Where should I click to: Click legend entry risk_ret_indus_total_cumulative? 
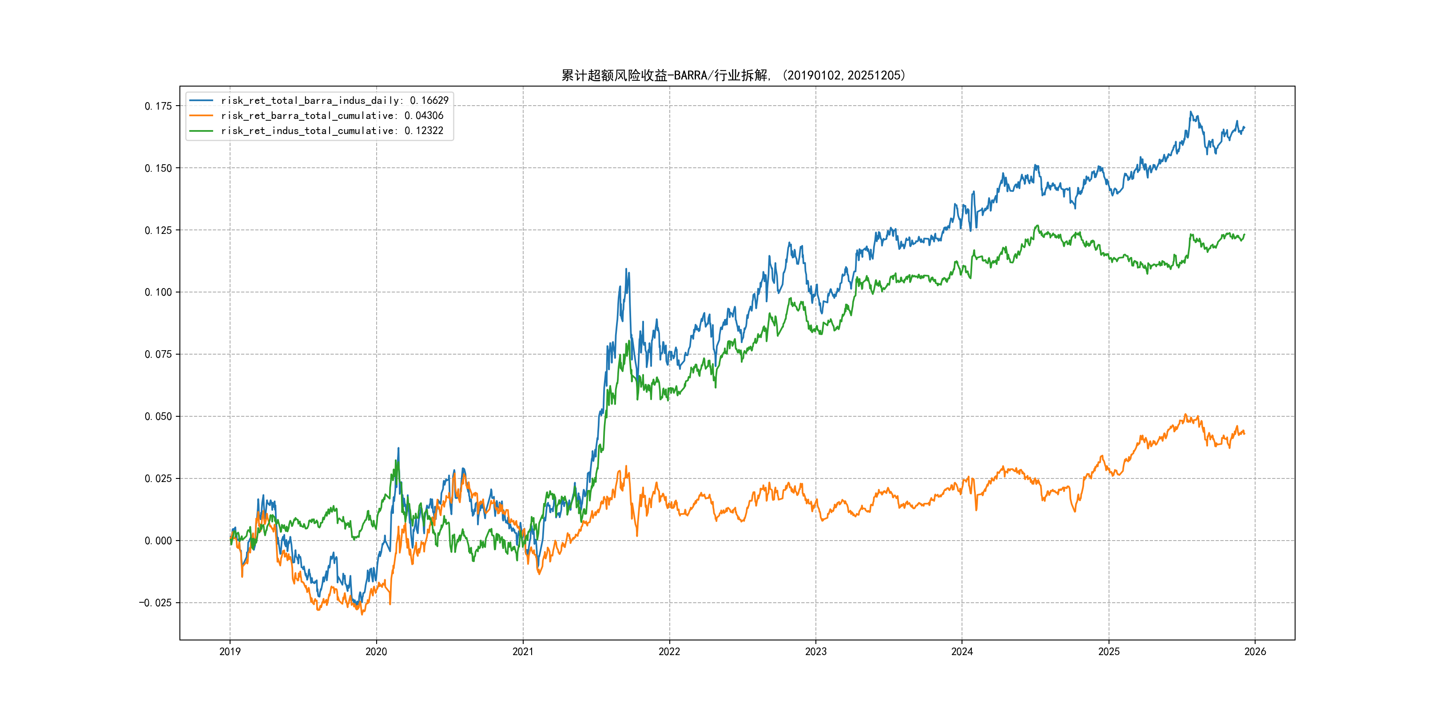click(332, 130)
